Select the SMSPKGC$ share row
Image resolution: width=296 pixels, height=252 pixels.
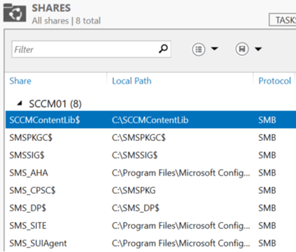click(151, 138)
